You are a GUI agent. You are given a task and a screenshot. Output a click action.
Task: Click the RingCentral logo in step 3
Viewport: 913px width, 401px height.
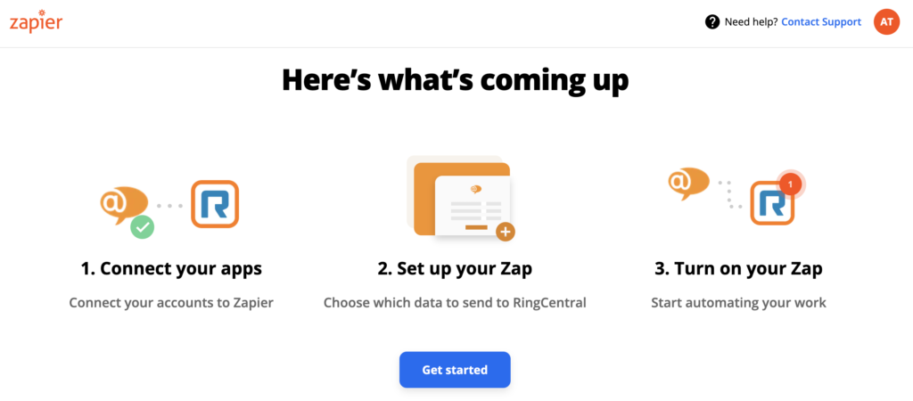tap(771, 204)
